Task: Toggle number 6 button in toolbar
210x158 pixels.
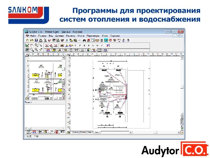Action: (97, 45)
